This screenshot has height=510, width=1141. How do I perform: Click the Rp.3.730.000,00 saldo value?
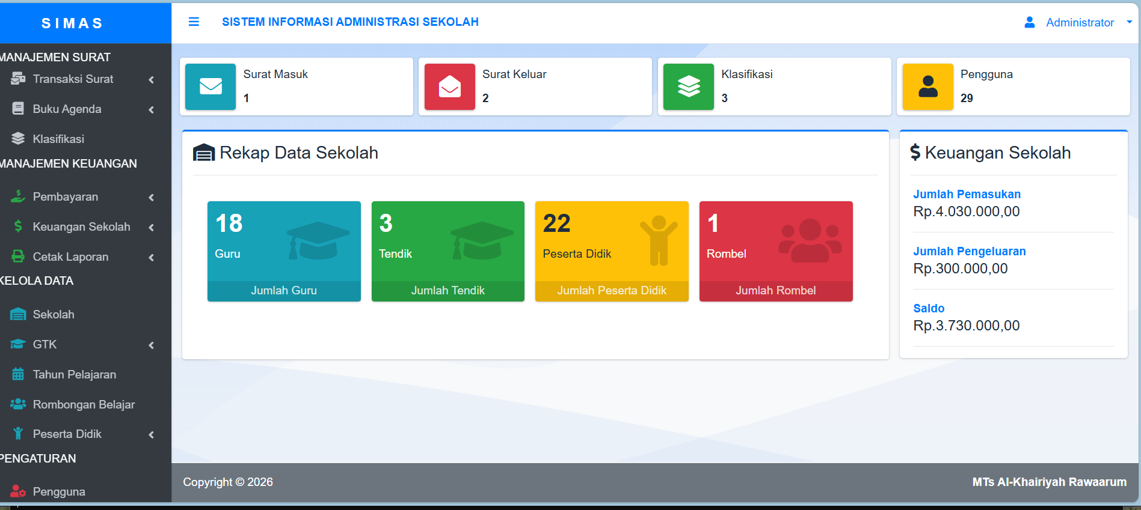point(967,326)
